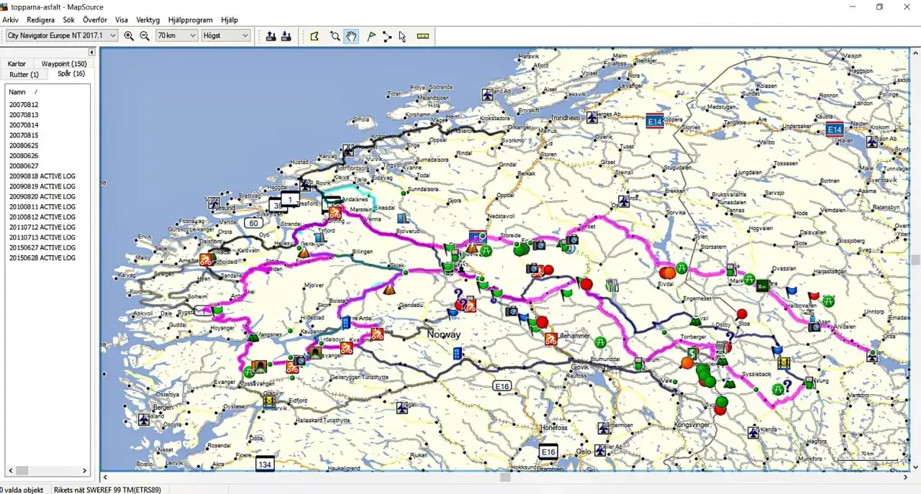
Task: Click the zoom in magnifier button
Action: coord(129,36)
